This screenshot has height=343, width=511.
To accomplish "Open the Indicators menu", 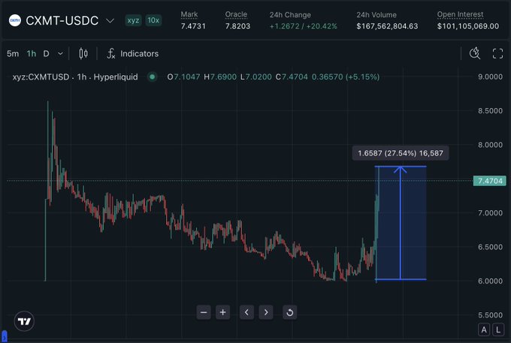I will (133, 54).
